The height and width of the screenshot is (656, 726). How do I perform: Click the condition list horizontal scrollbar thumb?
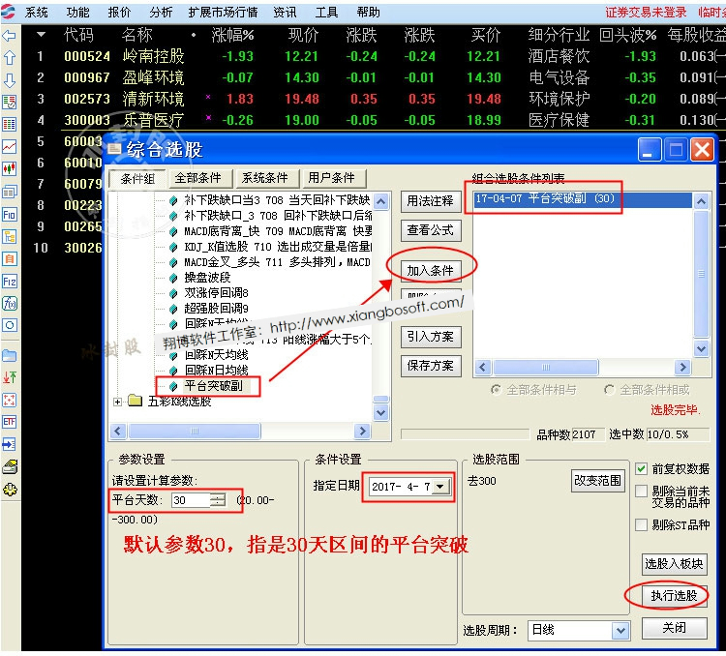tap(546, 368)
